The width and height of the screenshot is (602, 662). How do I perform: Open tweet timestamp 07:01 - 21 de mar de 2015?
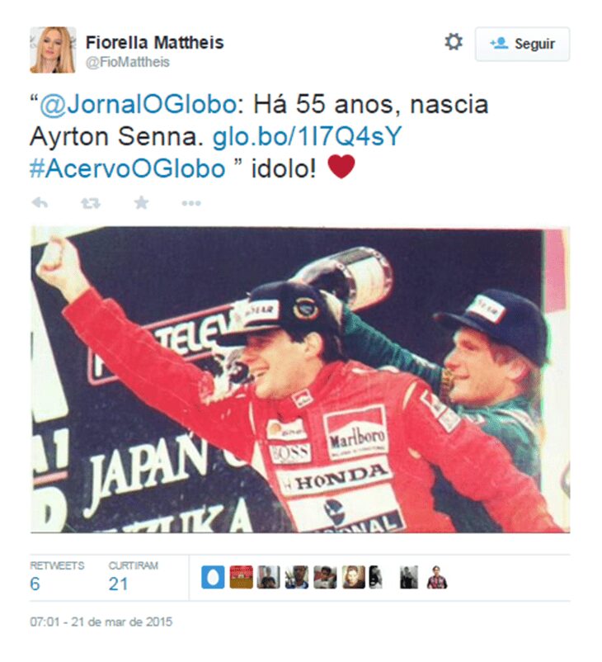click(x=101, y=622)
